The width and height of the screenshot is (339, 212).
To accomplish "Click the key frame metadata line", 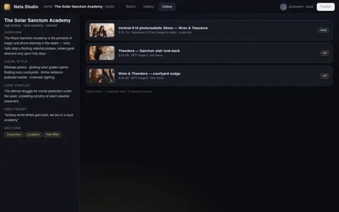I will [140, 55].
